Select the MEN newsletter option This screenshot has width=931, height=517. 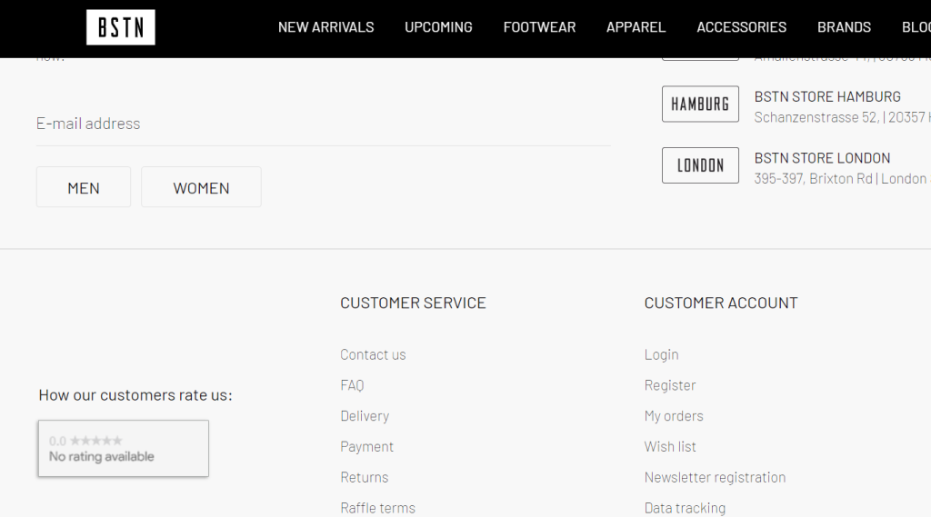pyautogui.click(x=84, y=187)
